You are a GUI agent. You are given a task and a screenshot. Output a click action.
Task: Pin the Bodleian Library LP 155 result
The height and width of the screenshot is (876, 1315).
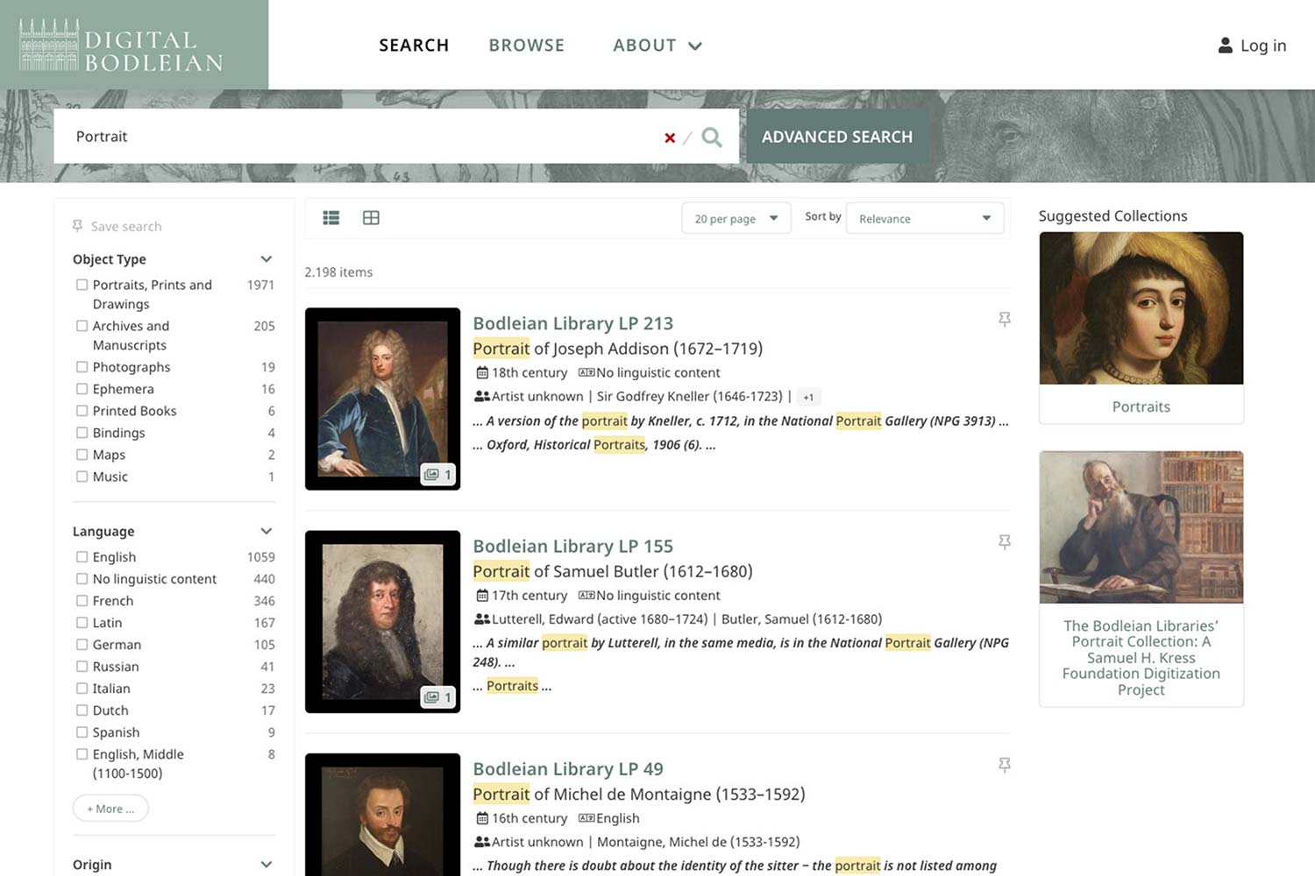point(1005,542)
